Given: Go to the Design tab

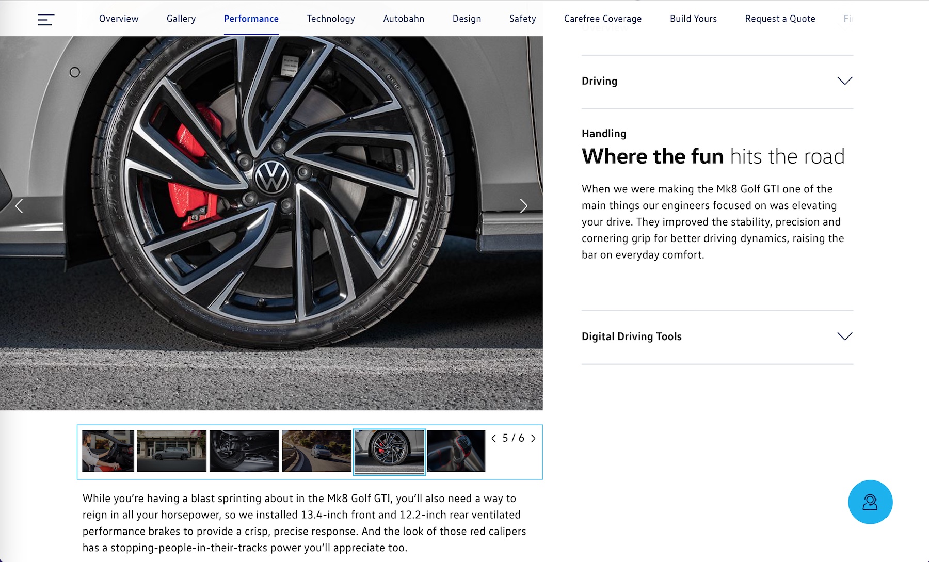Looking at the screenshot, I should (x=467, y=19).
